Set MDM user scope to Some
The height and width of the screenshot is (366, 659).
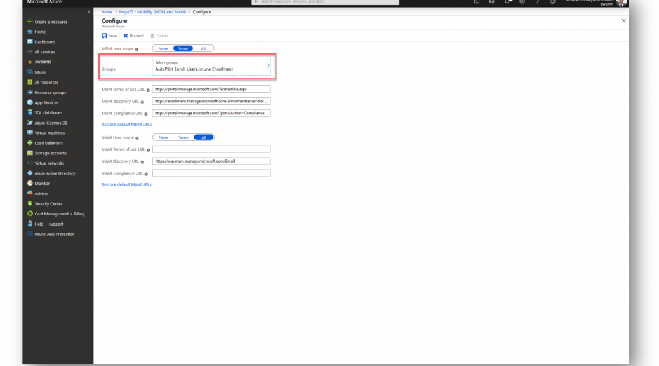183,48
